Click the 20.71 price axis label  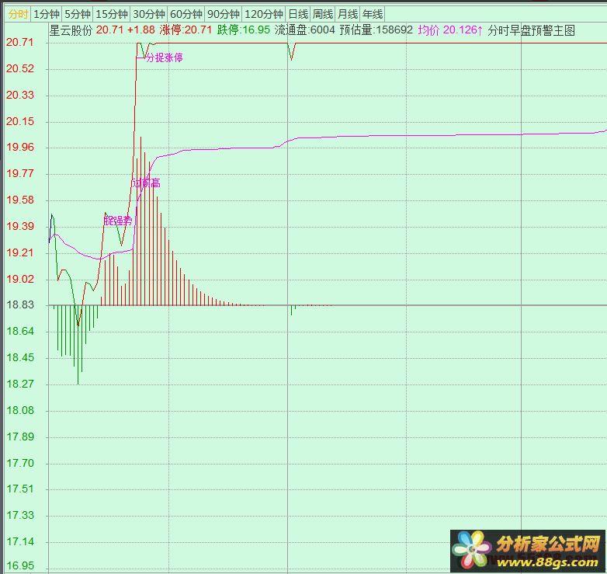point(20,42)
